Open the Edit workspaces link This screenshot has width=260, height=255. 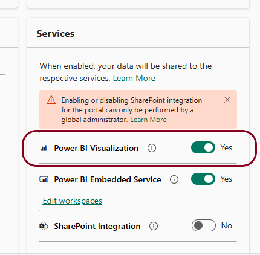coord(73,201)
